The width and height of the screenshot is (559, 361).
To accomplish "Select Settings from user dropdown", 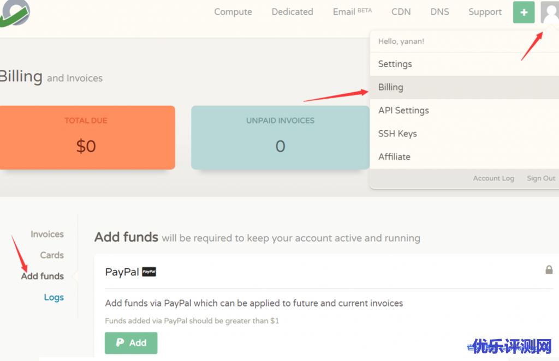I will [x=395, y=64].
